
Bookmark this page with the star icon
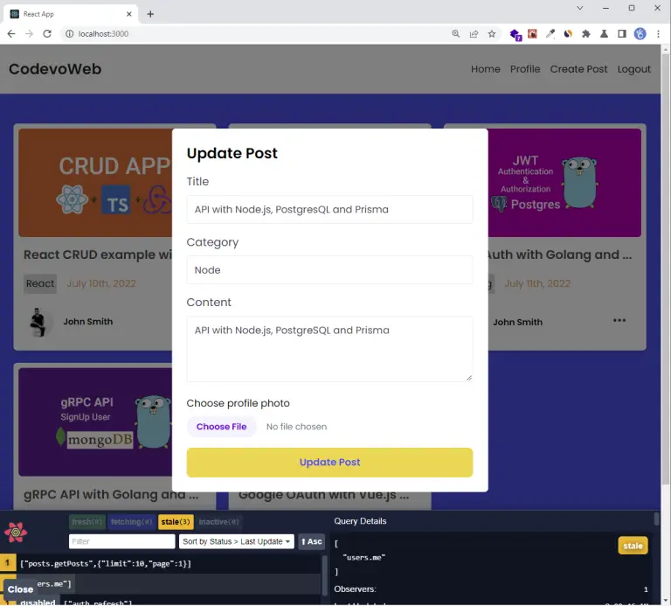pos(492,34)
